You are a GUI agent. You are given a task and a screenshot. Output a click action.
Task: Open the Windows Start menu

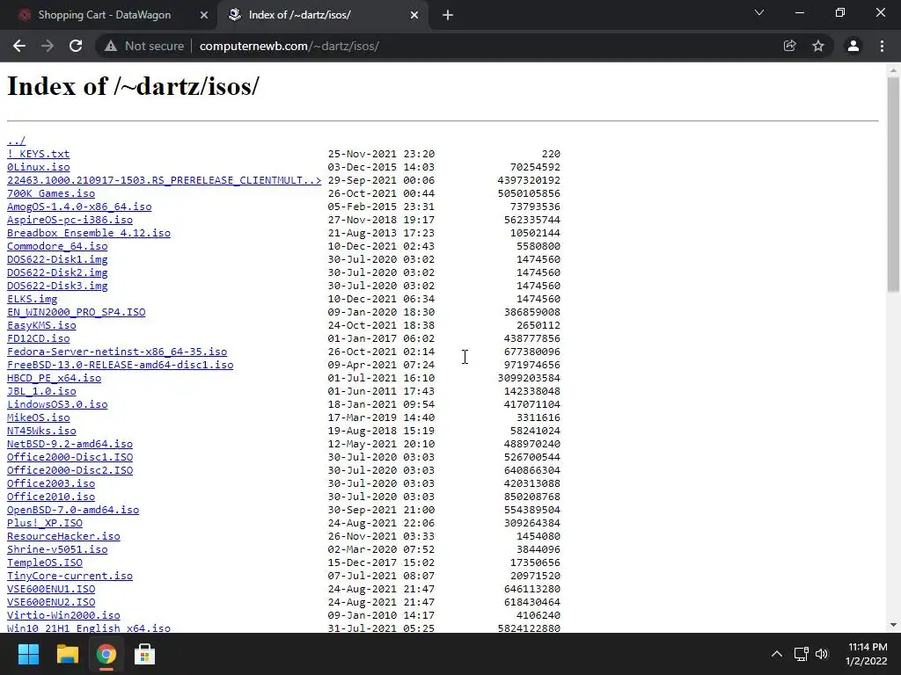[28, 654]
